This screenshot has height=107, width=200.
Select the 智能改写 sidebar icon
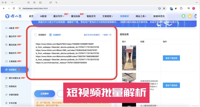click(6, 53)
